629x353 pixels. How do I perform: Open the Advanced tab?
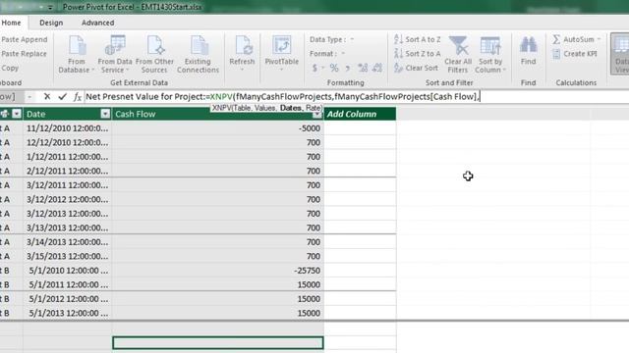click(98, 23)
